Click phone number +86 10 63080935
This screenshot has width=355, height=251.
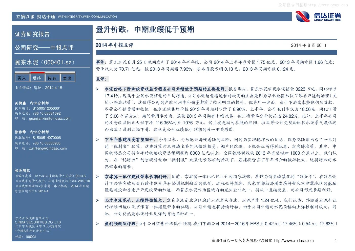coord(47,143)
